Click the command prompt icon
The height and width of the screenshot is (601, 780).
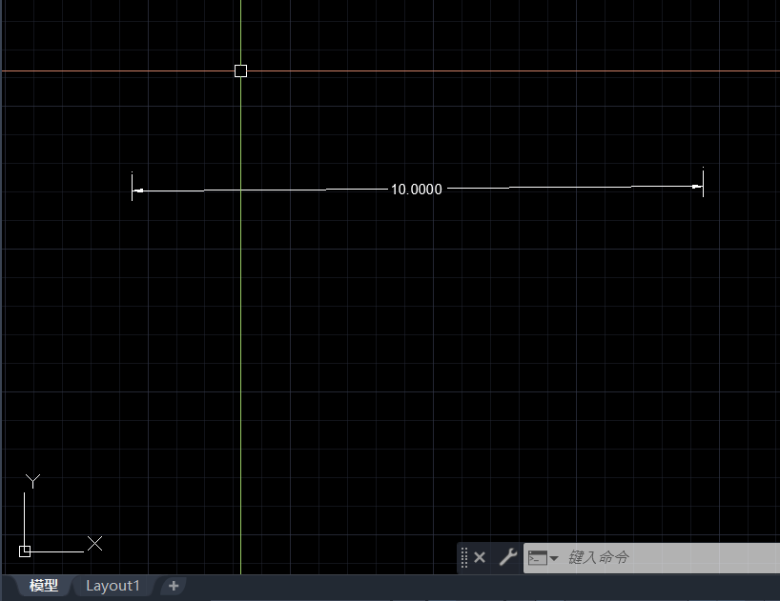coord(538,558)
